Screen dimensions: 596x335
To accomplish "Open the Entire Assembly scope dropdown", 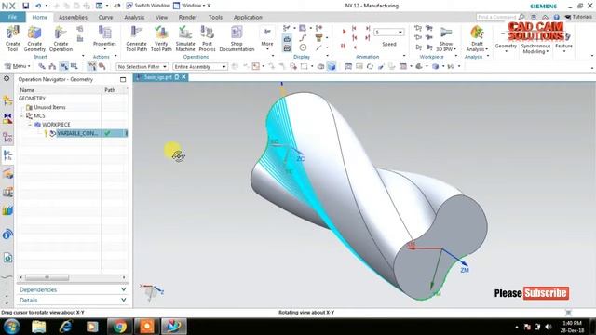I will [200, 66].
